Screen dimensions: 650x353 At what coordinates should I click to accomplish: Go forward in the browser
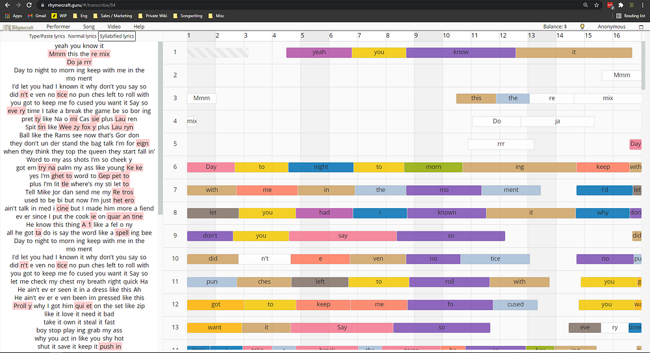(18, 5)
